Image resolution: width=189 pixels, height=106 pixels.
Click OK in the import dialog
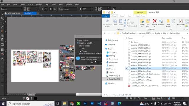(92, 63)
